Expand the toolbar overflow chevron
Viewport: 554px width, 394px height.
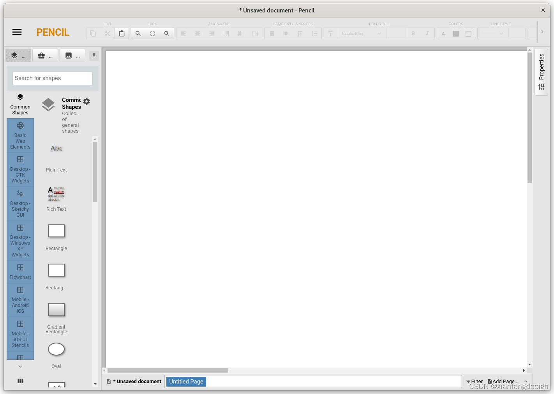click(x=542, y=32)
